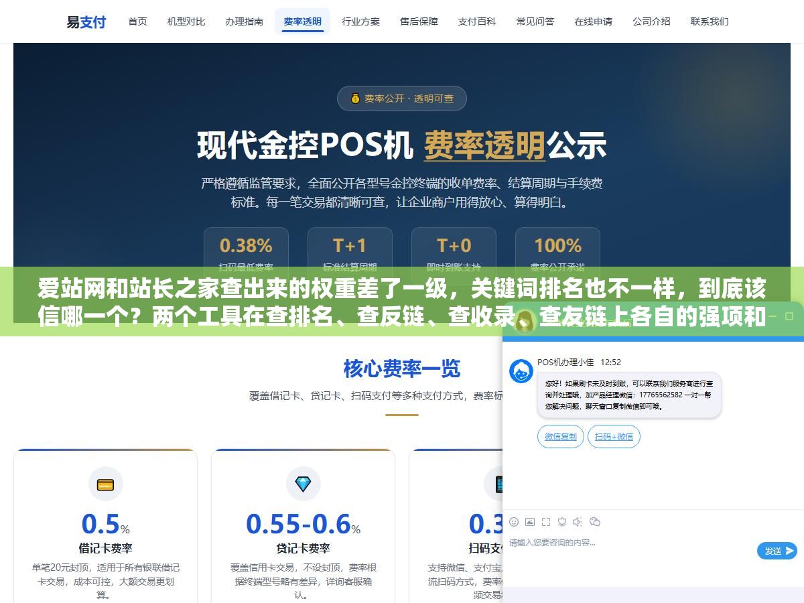Open the 常见问答 nav page
This screenshot has height=603, width=804.
[x=535, y=21]
